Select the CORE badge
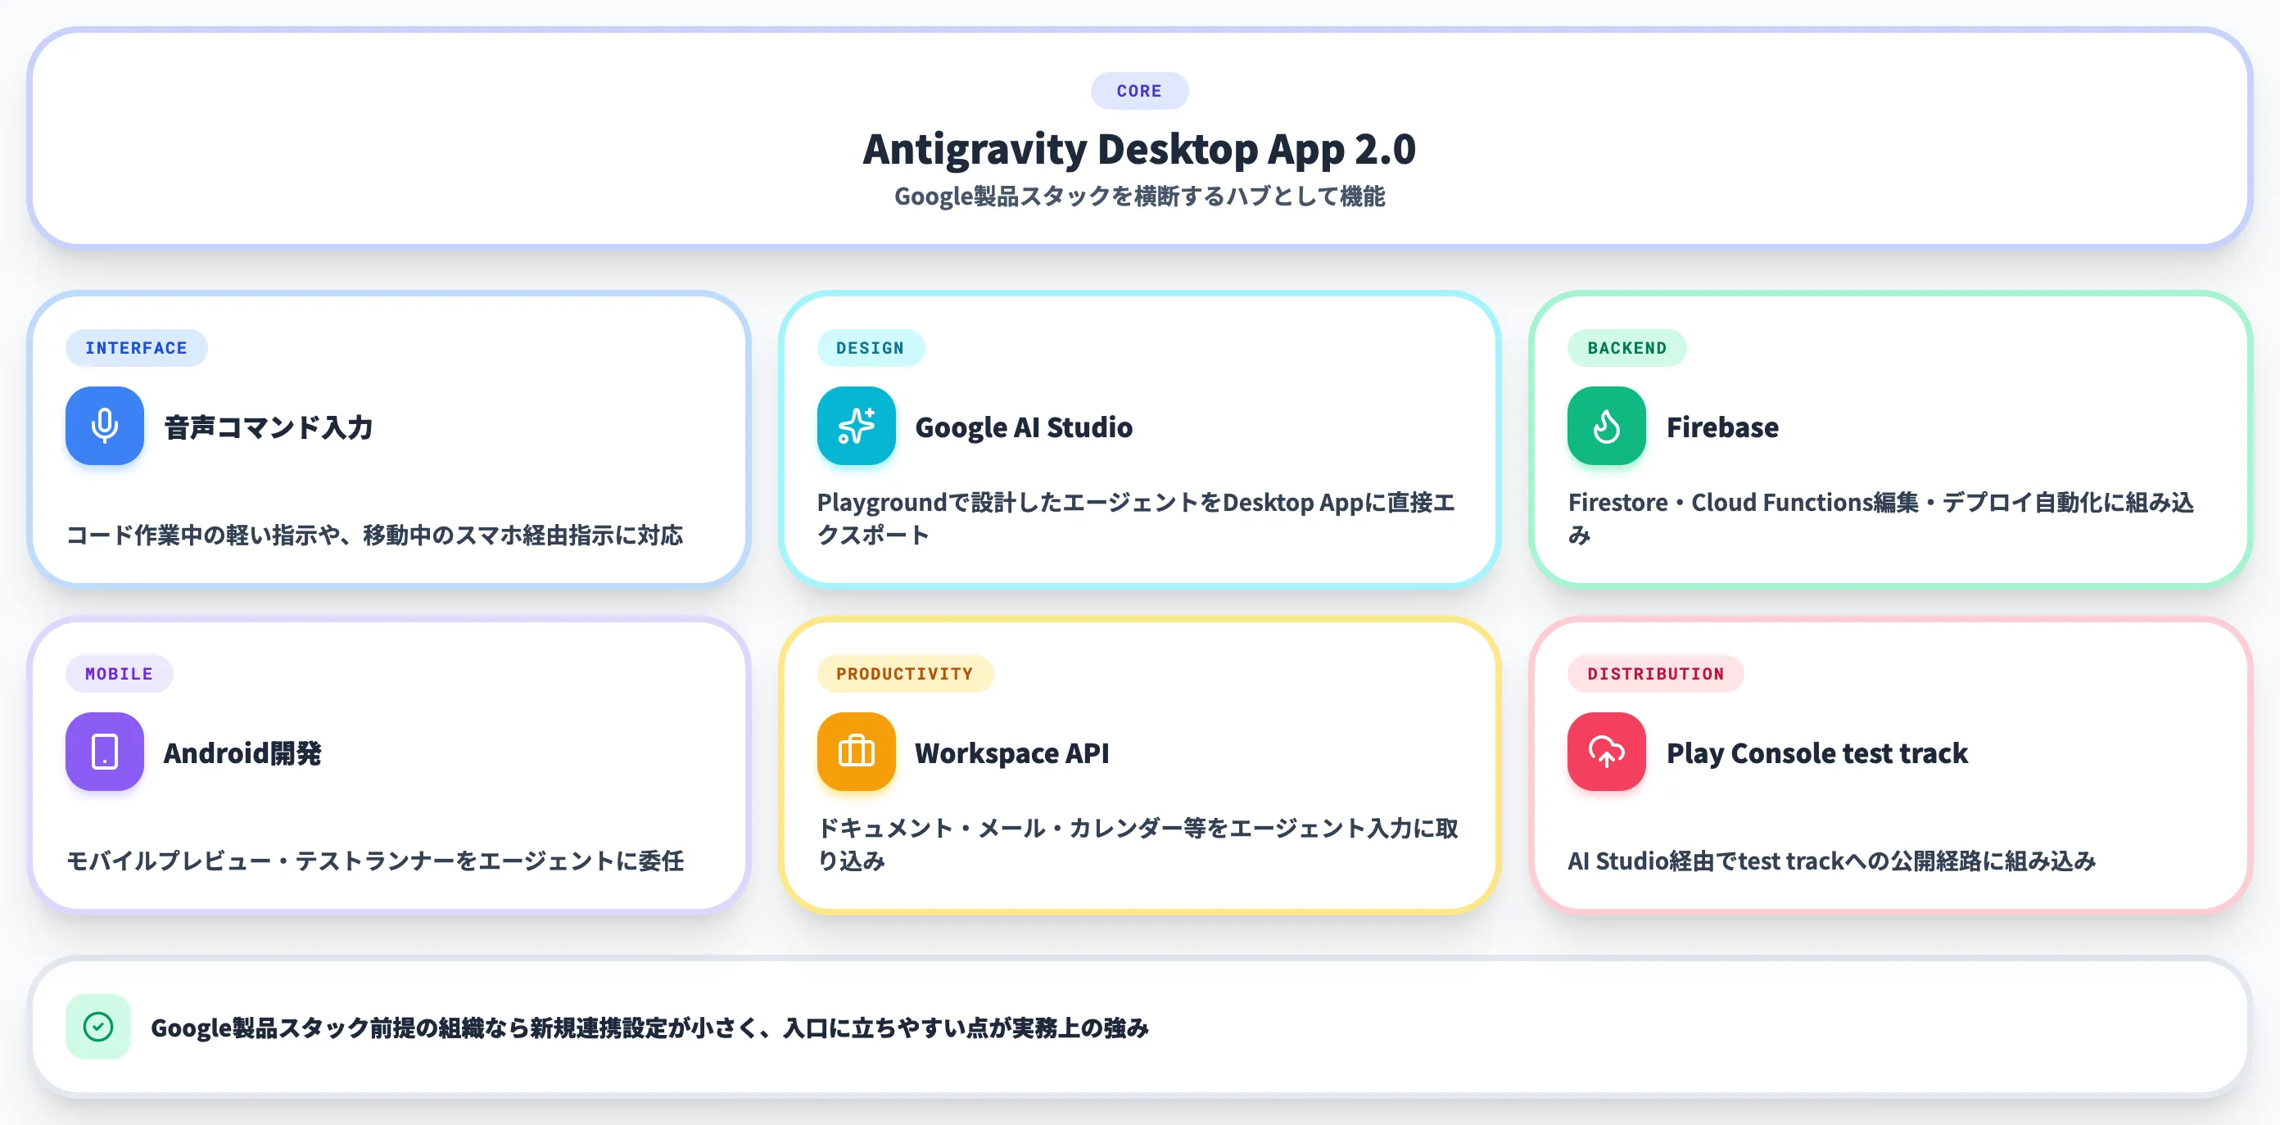This screenshot has width=2280, height=1125. click(1139, 90)
